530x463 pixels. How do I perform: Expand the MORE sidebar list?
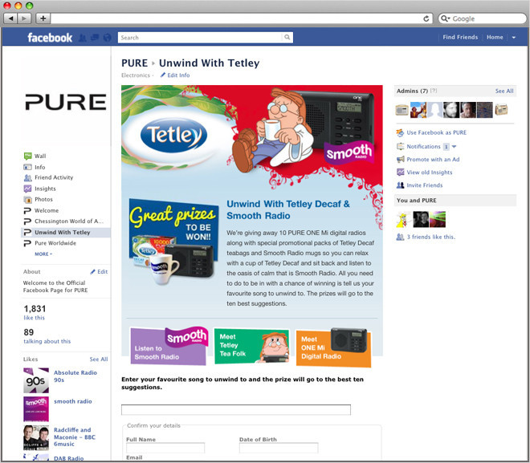click(43, 254)
